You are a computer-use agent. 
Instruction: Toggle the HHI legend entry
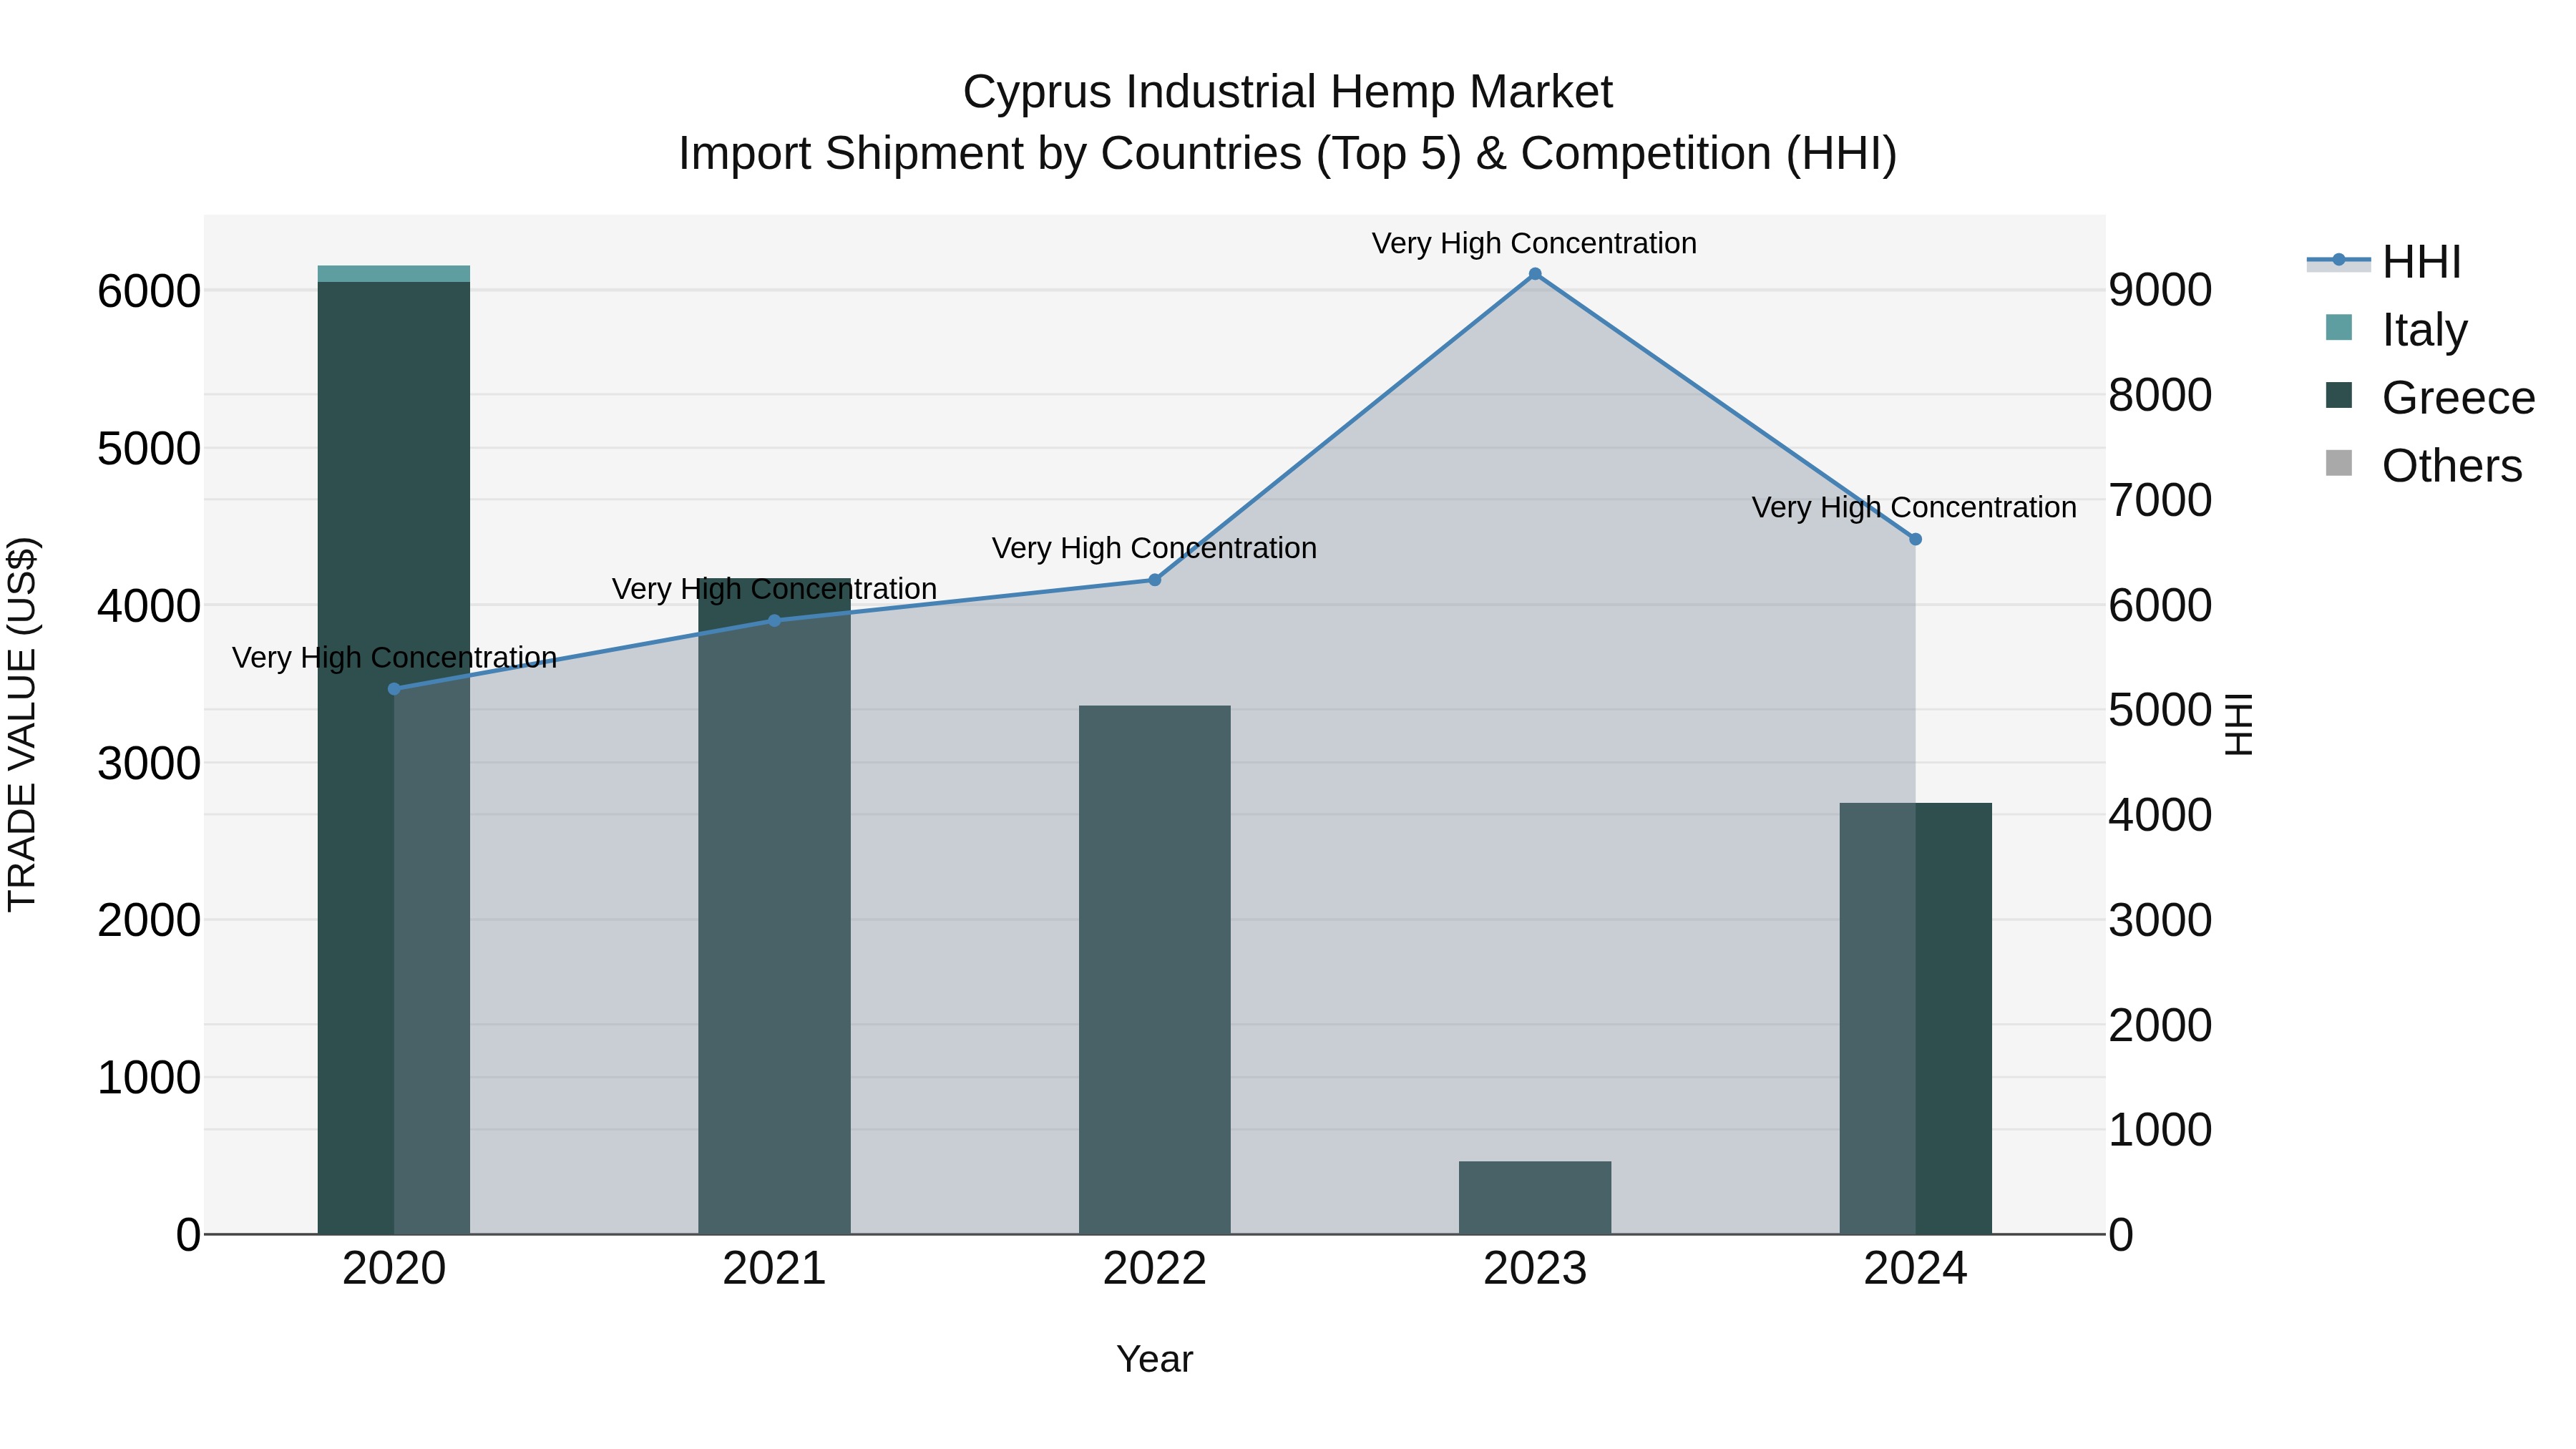2384,262
